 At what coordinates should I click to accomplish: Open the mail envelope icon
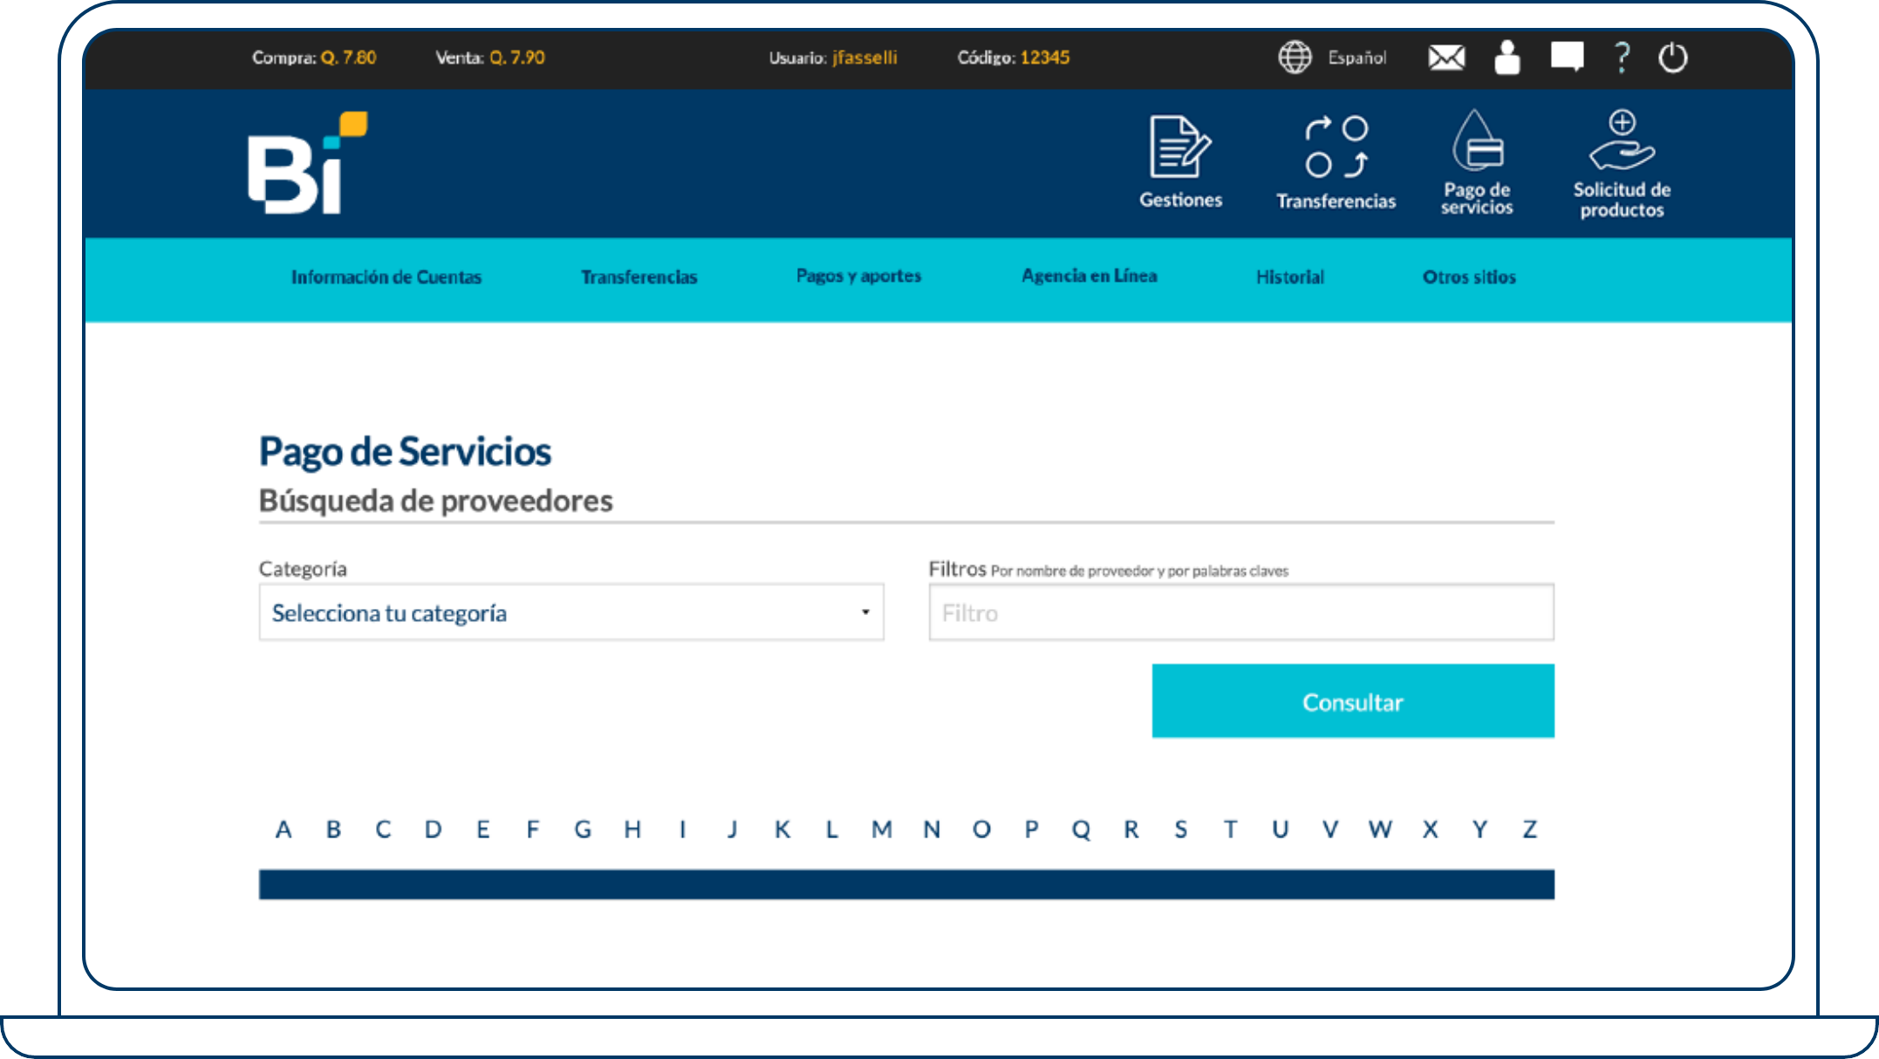pos(1445,58)
